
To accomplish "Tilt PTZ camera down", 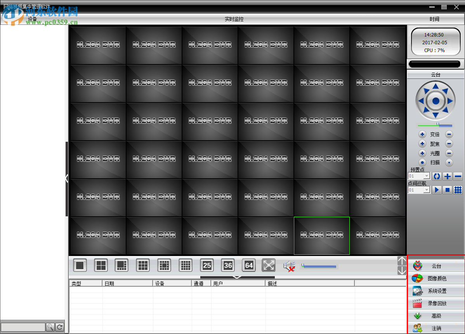I will click(436, 115).
